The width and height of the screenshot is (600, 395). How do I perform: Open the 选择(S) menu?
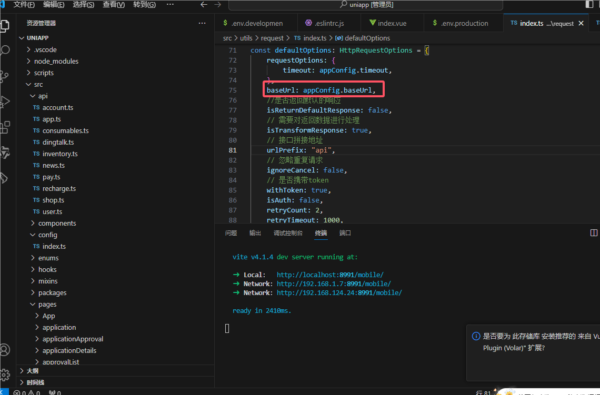coord(83,5)
